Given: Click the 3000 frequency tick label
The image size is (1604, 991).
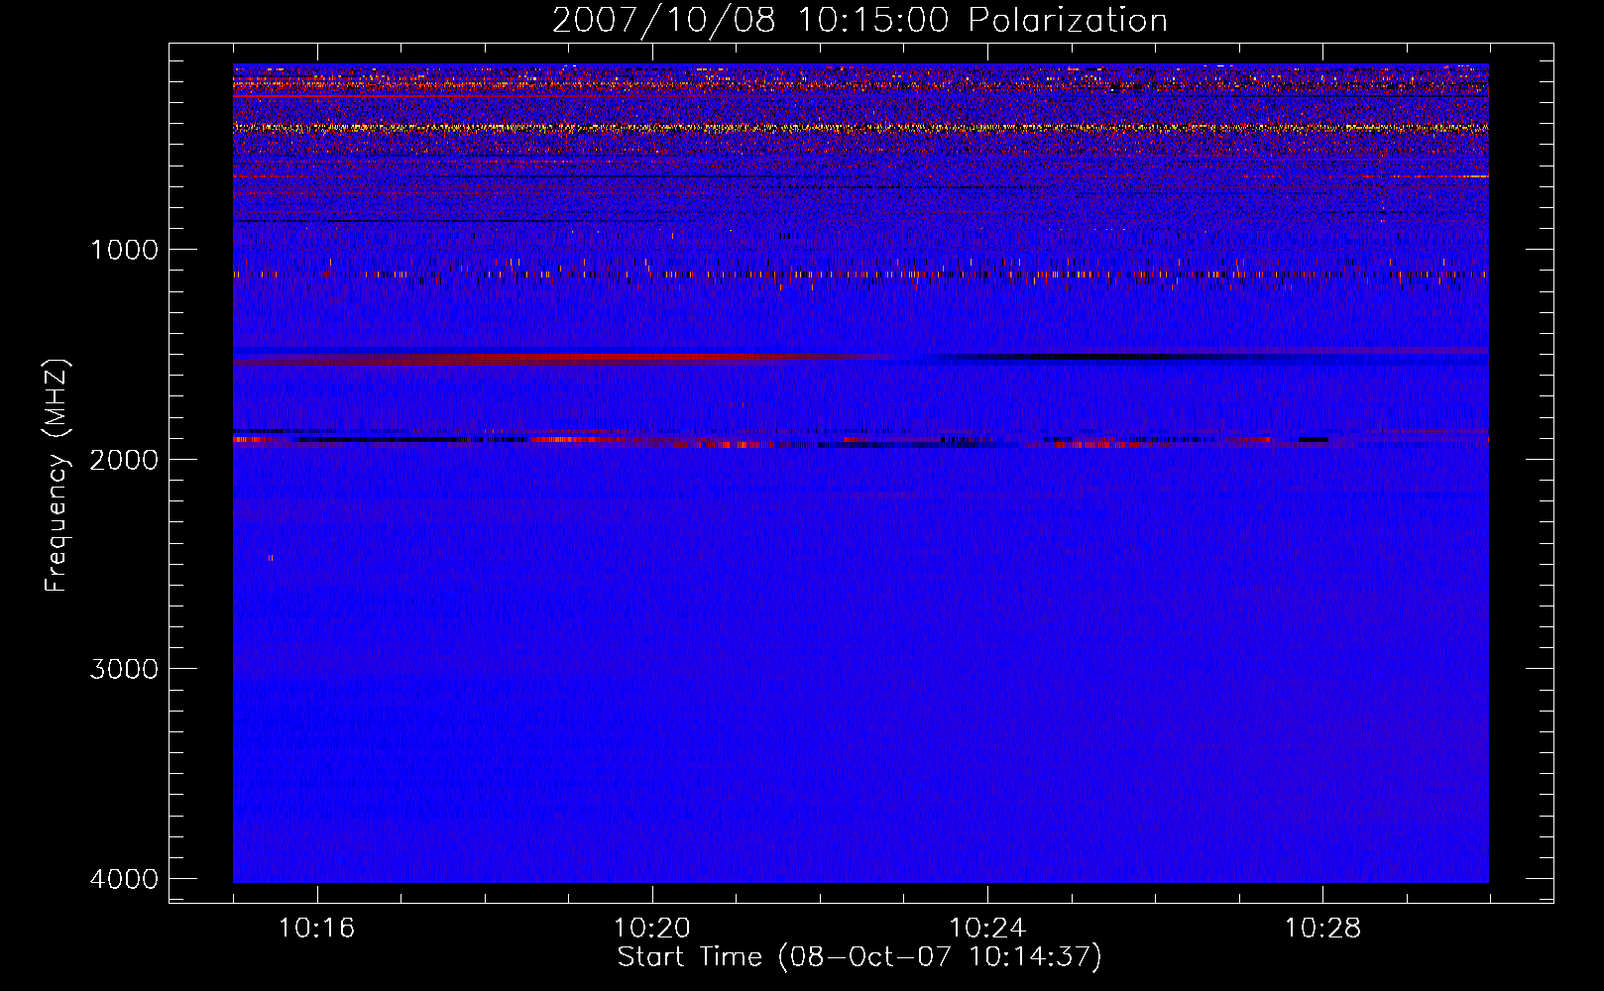Looking at the screenshot, I should [x=124, y=669].
